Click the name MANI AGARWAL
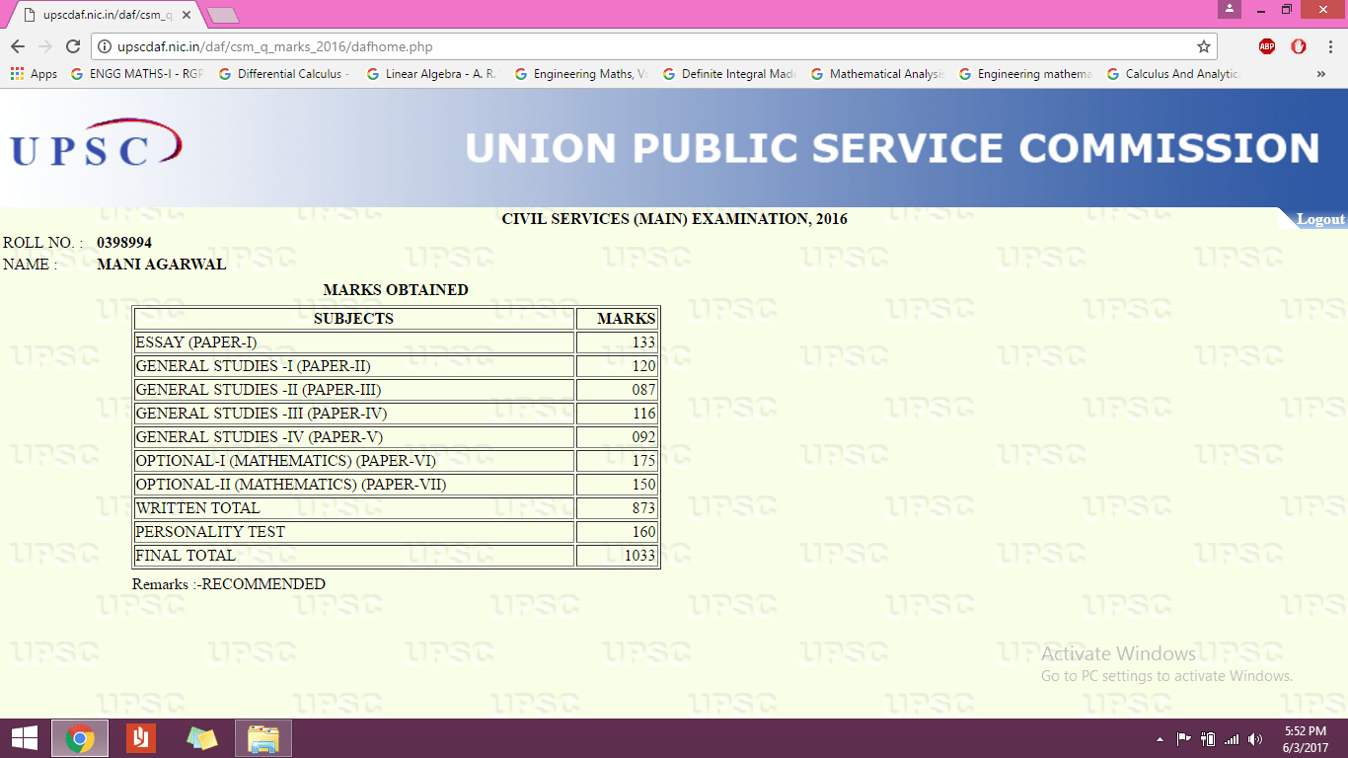The height and width of the screenshot is (758, 1348). [162, 265]
